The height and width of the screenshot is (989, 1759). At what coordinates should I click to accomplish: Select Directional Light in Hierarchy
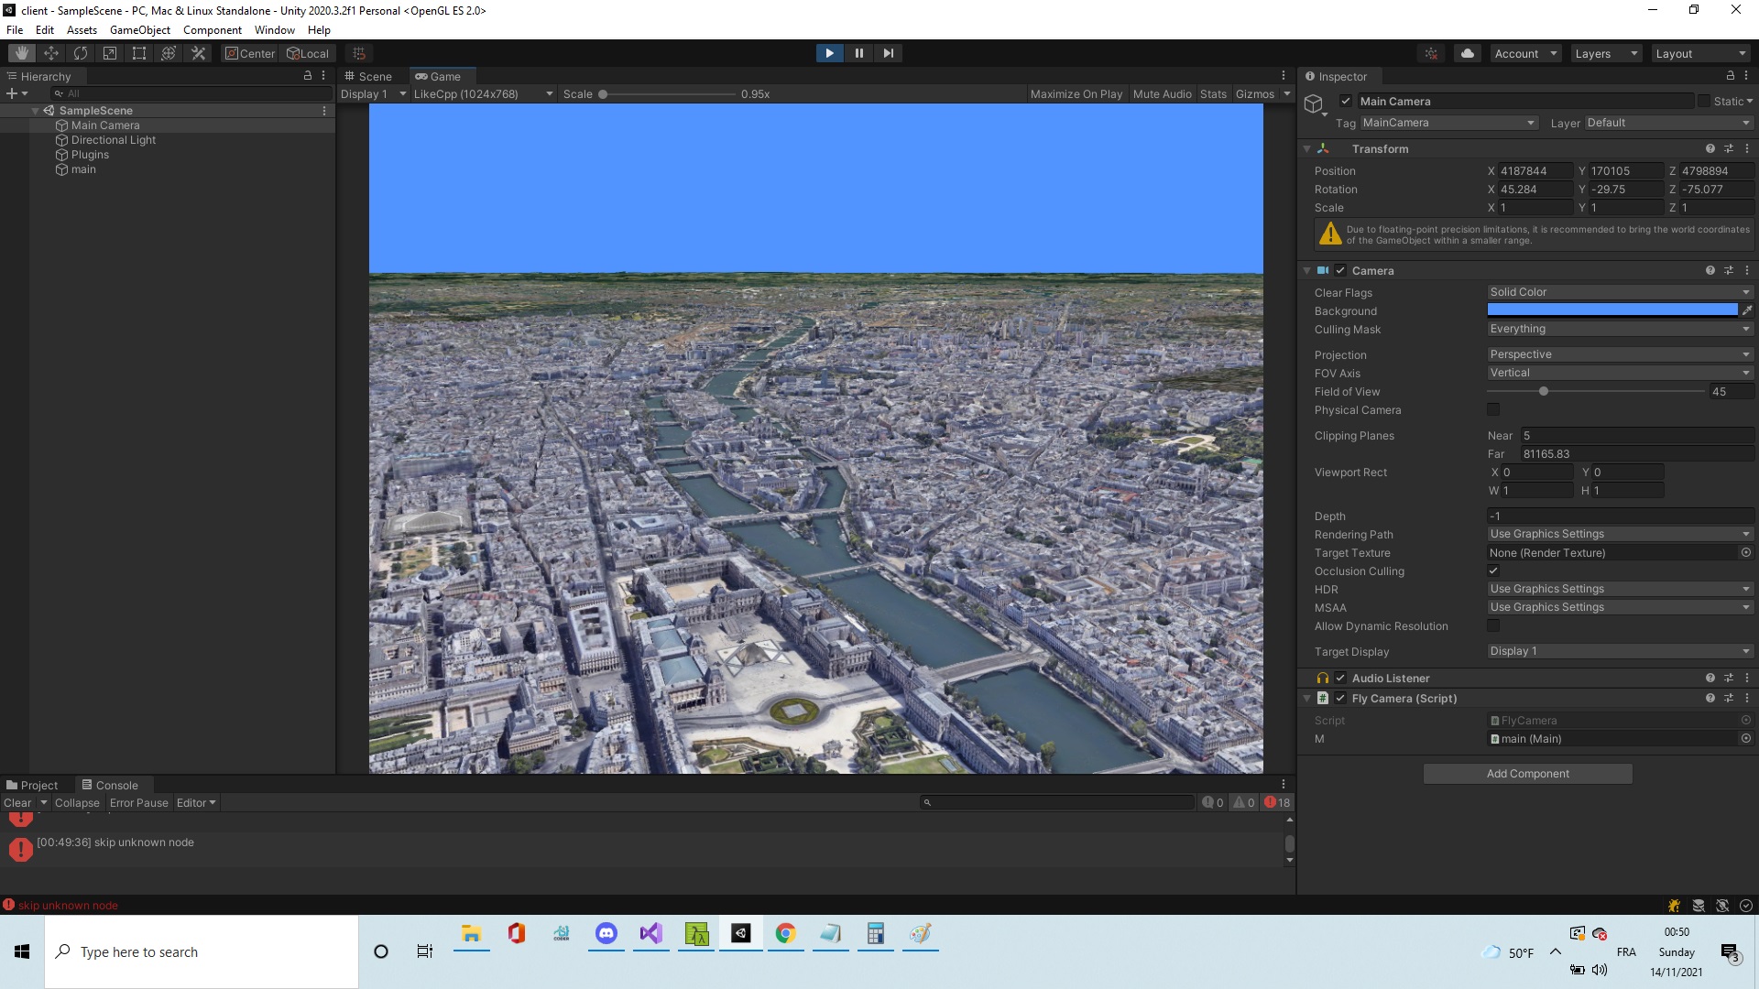tap(113, 140)
